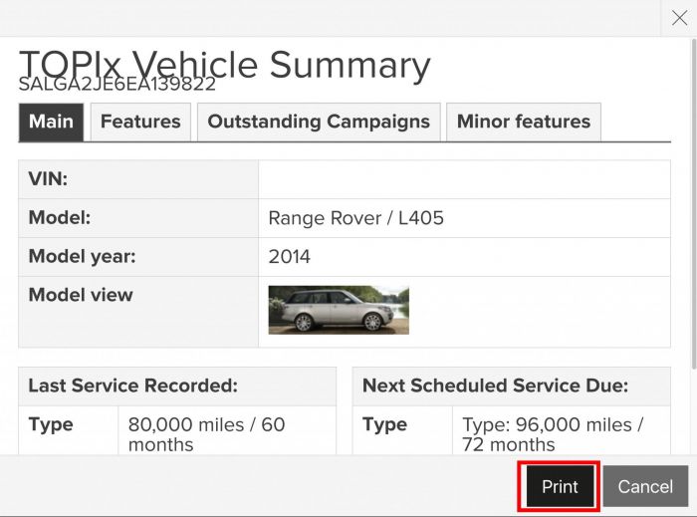Click the Model view row label
This screenshot has width=697, height=517.
click(81, 295)
